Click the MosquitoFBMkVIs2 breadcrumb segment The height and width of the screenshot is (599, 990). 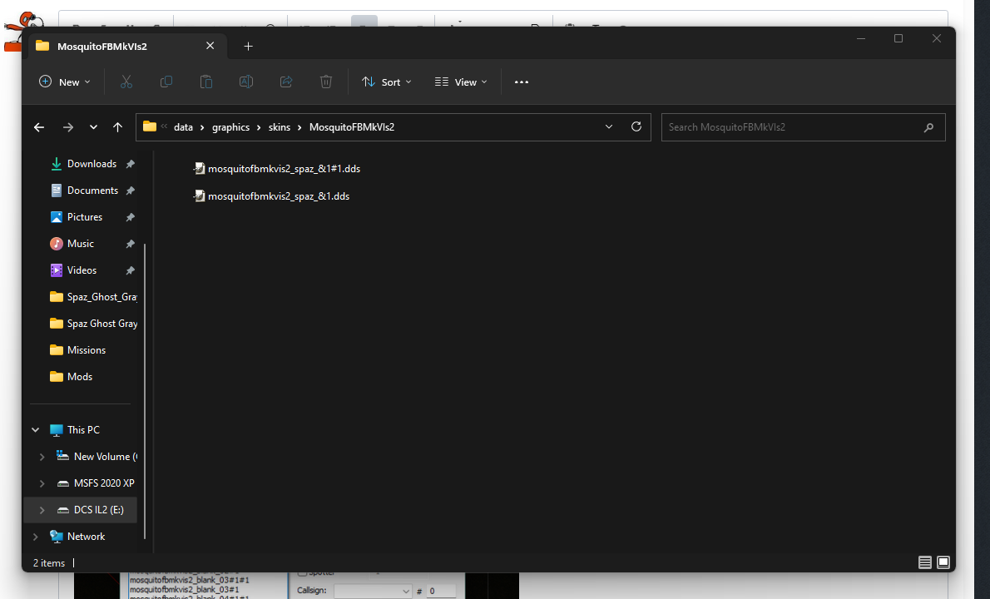point(352,126)
